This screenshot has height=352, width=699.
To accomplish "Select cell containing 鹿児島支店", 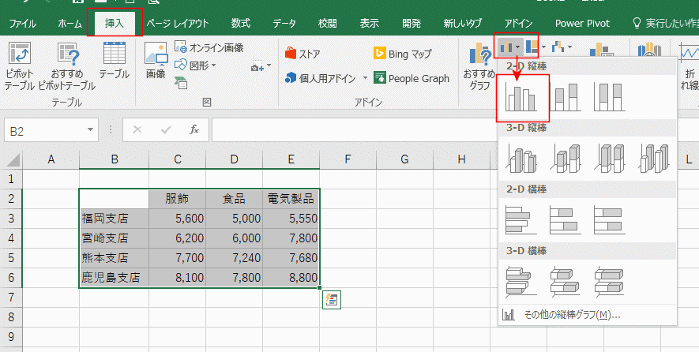I will 114,278.
